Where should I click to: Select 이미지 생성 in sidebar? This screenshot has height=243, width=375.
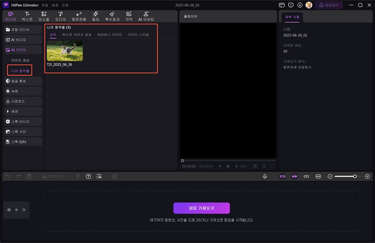tap(20, 60)
